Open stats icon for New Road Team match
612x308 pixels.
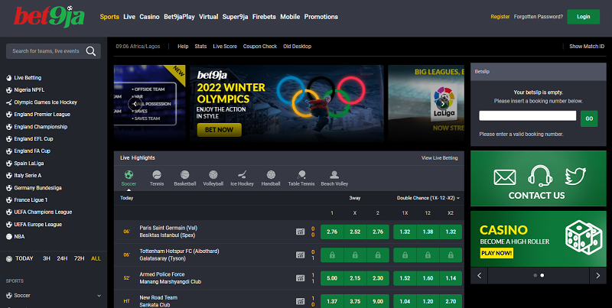[300, 301]
